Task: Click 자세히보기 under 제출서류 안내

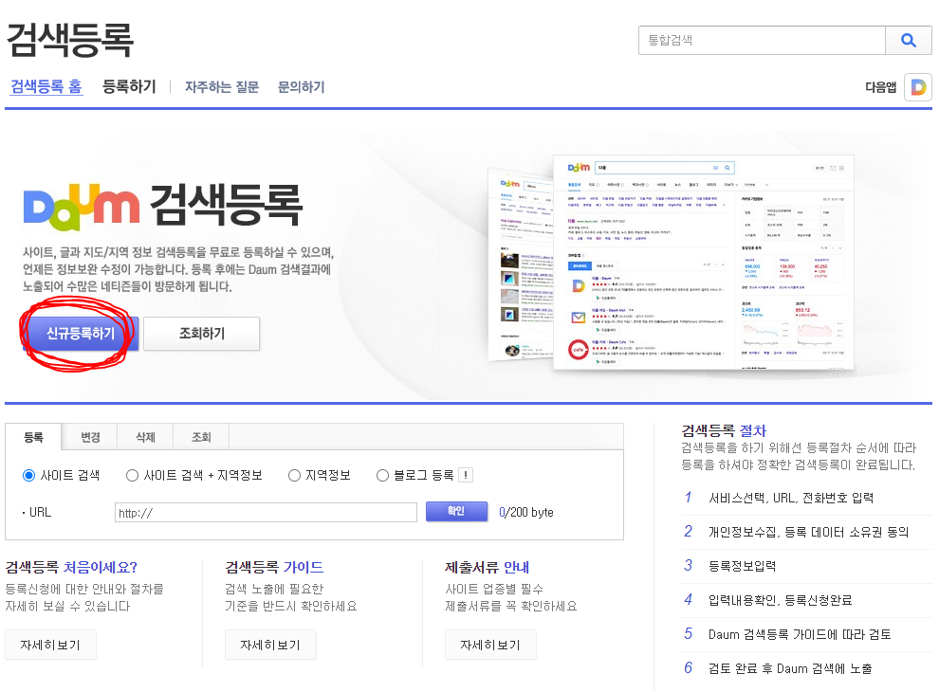Action: (x=490, y=645)
